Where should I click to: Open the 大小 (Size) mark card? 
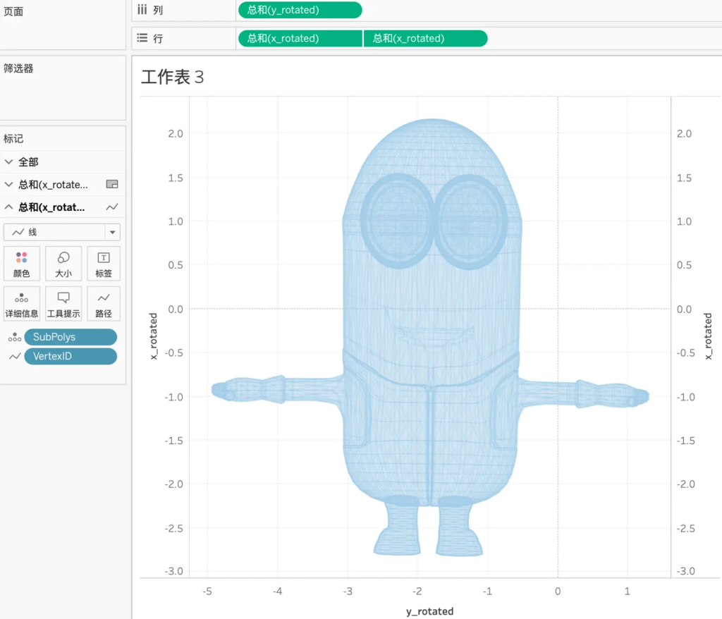(x=63, y=264)
